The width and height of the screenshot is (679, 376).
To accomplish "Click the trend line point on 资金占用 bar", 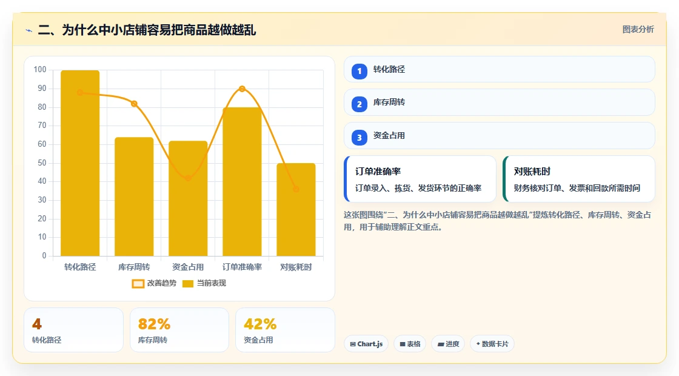I will click(188, 178).
